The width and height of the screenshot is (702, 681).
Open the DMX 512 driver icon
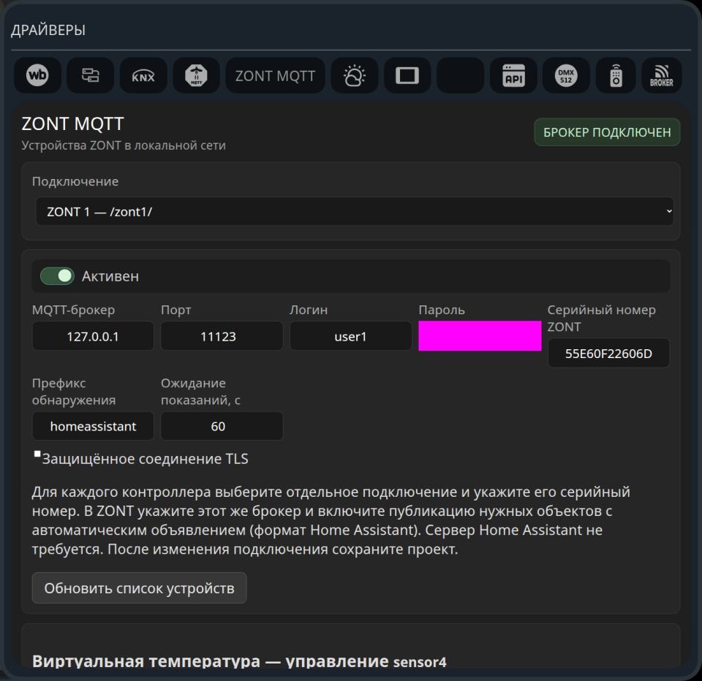(566, 75)
